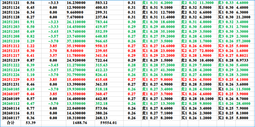
Task: Click the green date 20251203
Action: (10, 27)
